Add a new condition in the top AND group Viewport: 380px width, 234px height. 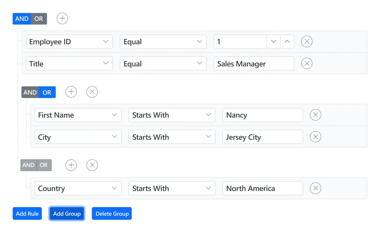(62, 18)
